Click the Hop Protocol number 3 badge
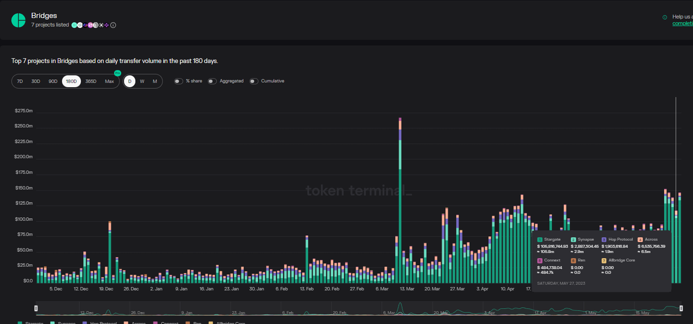This screenshot has width=693, height=324. pos(604,239)
